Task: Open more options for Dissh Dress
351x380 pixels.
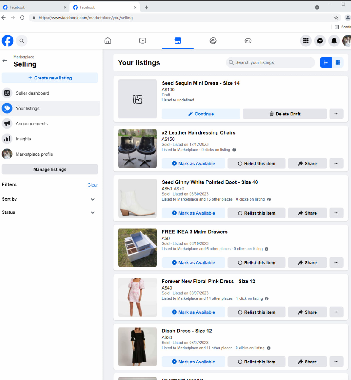Action: [336, 362]
